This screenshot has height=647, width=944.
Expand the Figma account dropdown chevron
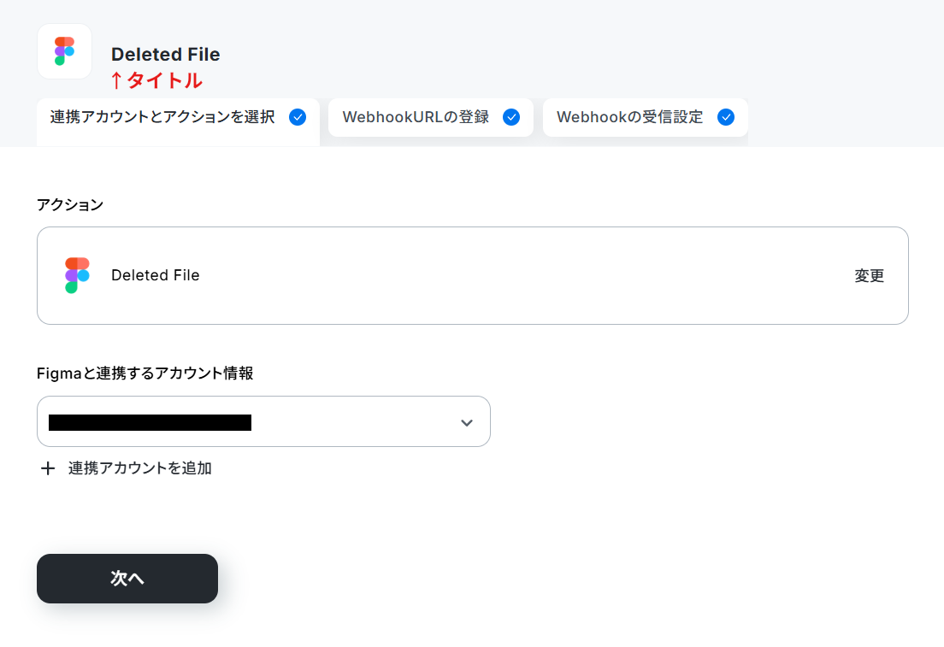point(467,422)
